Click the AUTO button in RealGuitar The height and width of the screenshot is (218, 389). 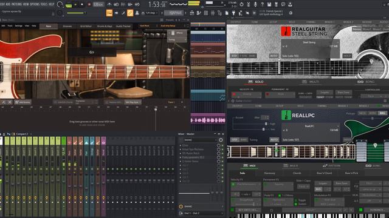click(274, 56)
